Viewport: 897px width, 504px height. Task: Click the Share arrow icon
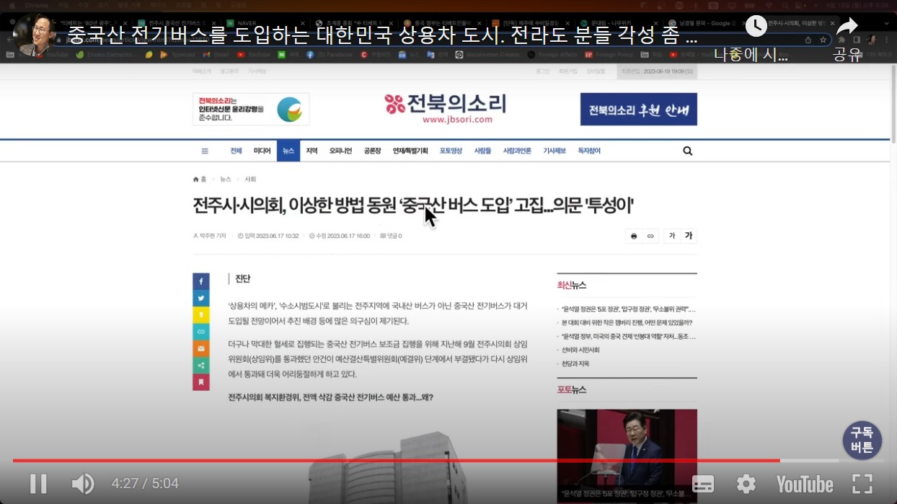pos(847,27)
